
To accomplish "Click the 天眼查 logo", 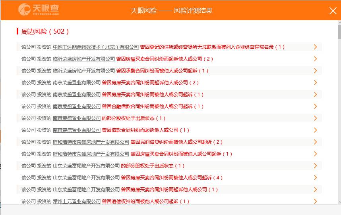I will point(39,10).
